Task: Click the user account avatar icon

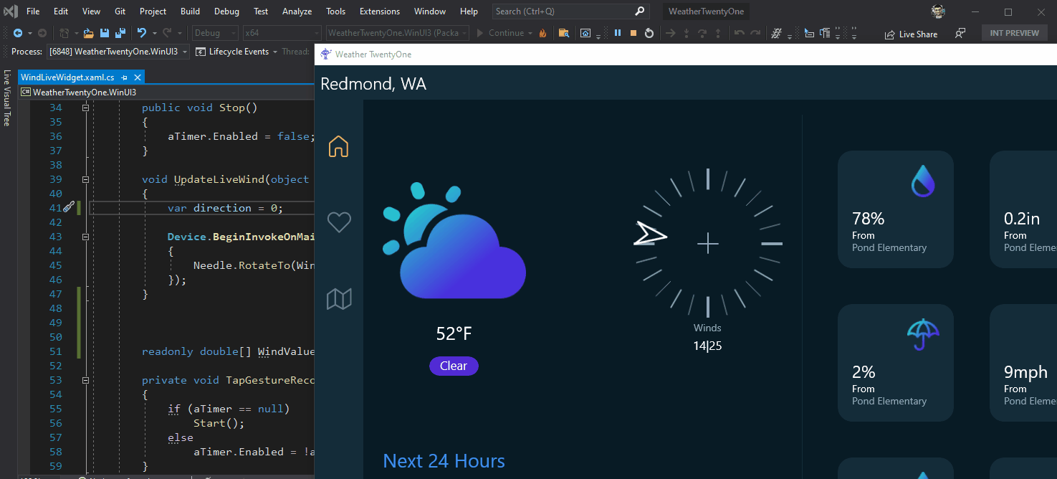Action: click(938, 11)
